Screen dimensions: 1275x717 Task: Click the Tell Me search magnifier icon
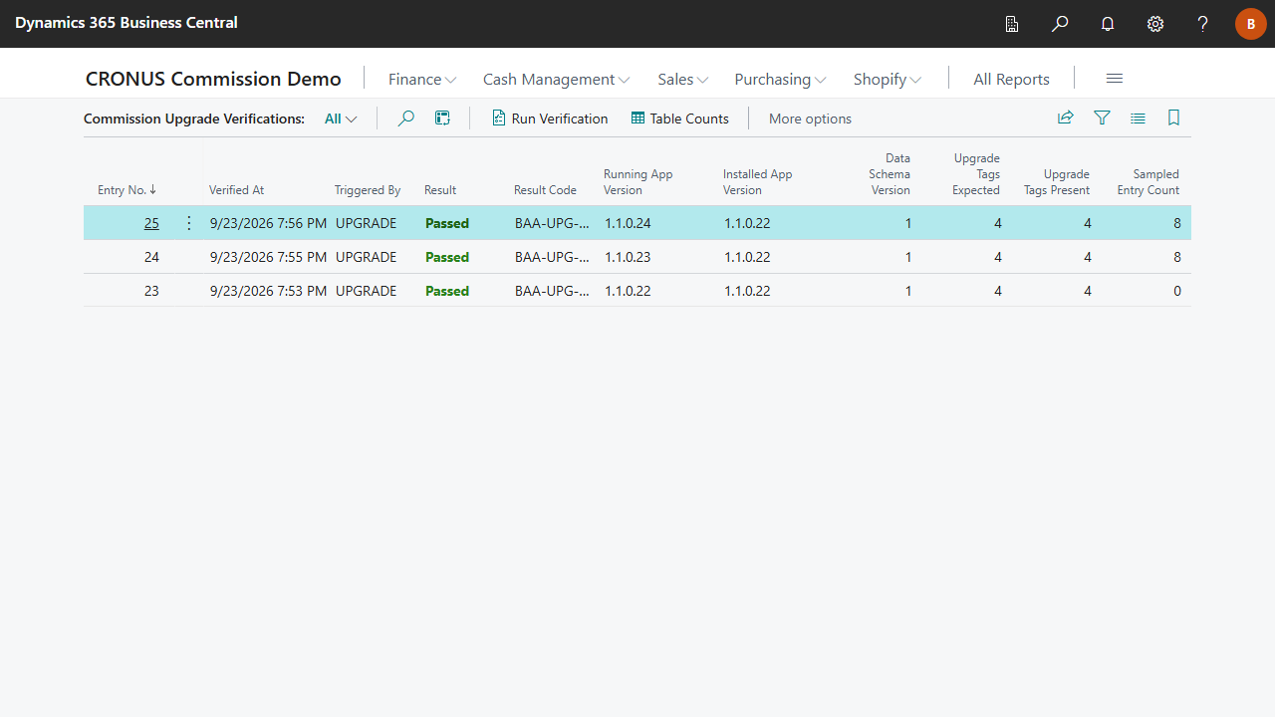[1060, 24]
